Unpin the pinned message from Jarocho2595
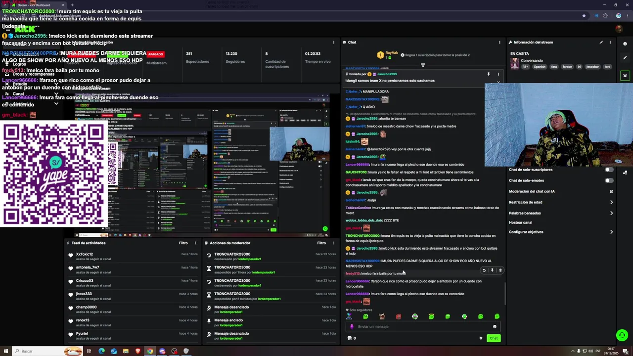 (x=489, y=74)
